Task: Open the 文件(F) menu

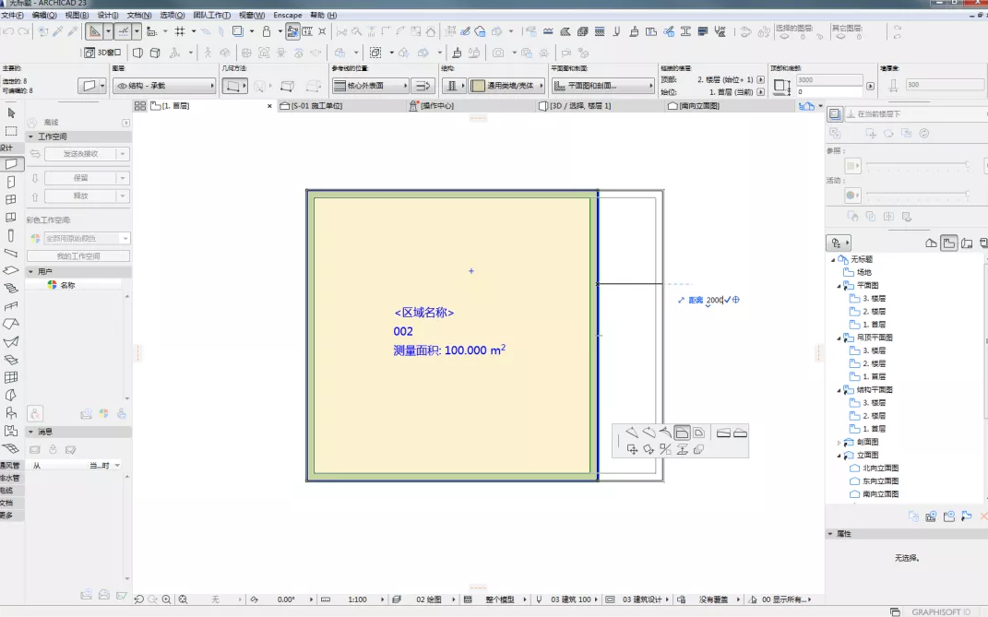Action: coord(13,15)
